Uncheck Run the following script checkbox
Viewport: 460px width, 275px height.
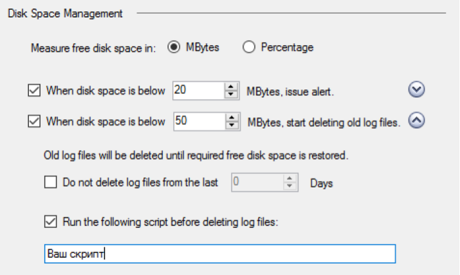tap(51, 222)
